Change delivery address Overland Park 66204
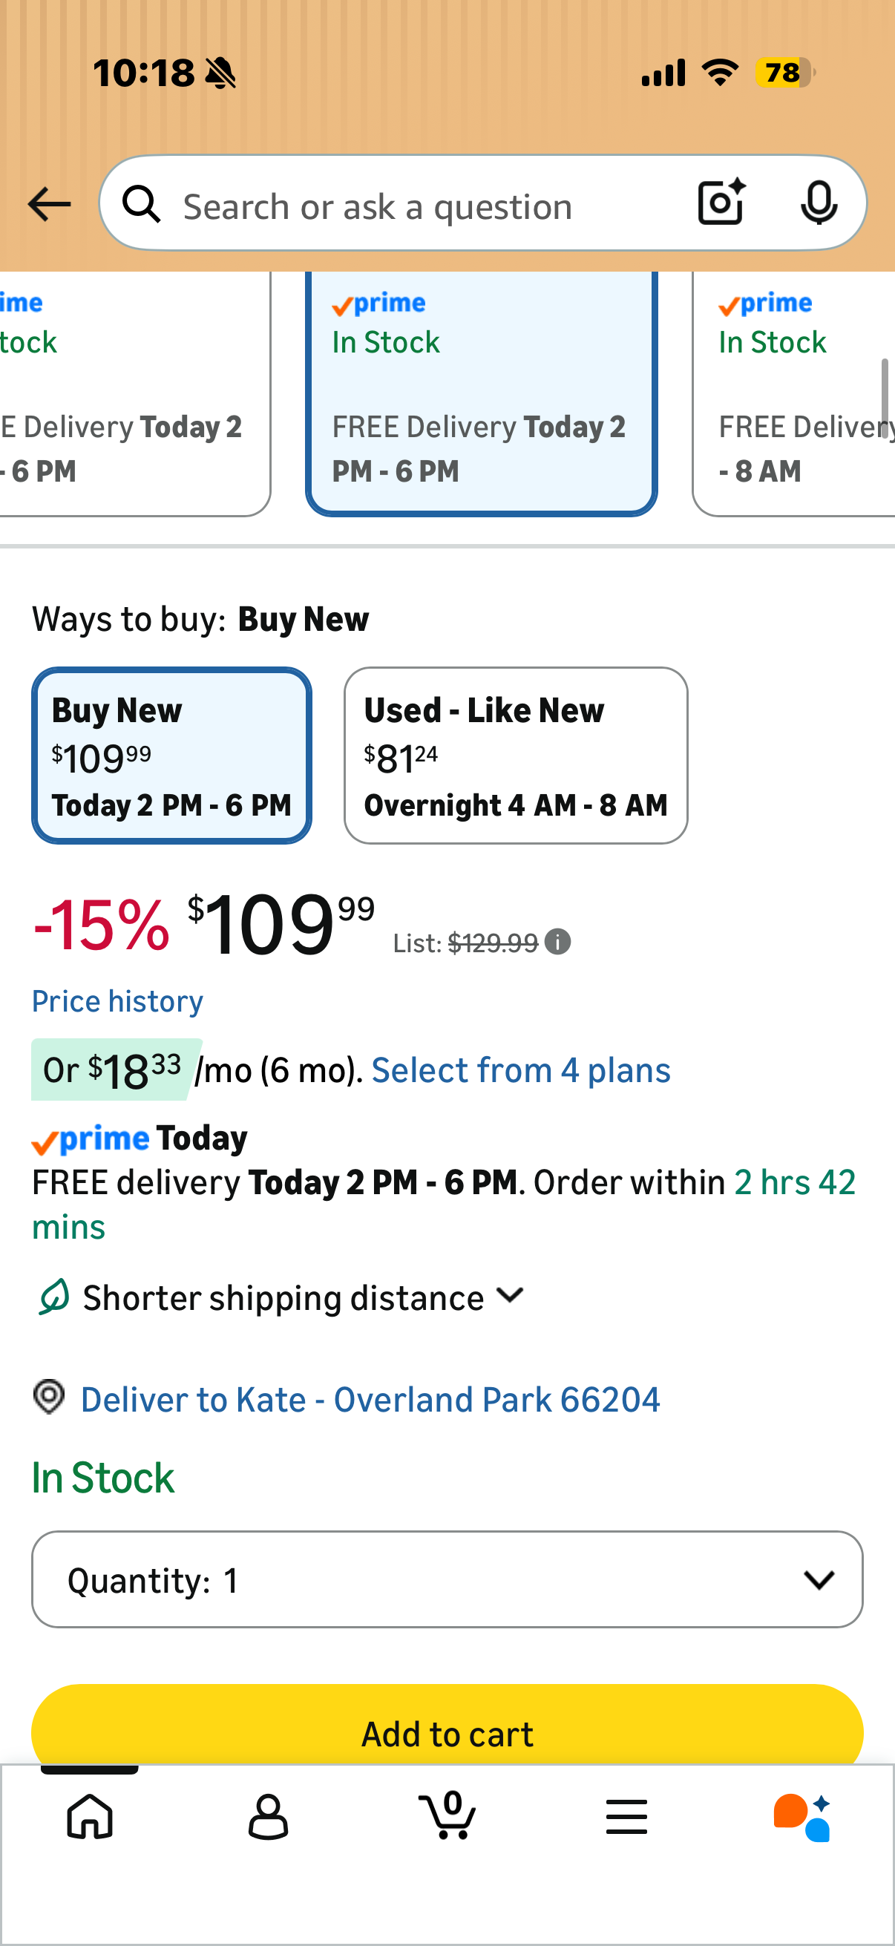895x1946 pixels. pyautogui.click(x=370, y=1399)
